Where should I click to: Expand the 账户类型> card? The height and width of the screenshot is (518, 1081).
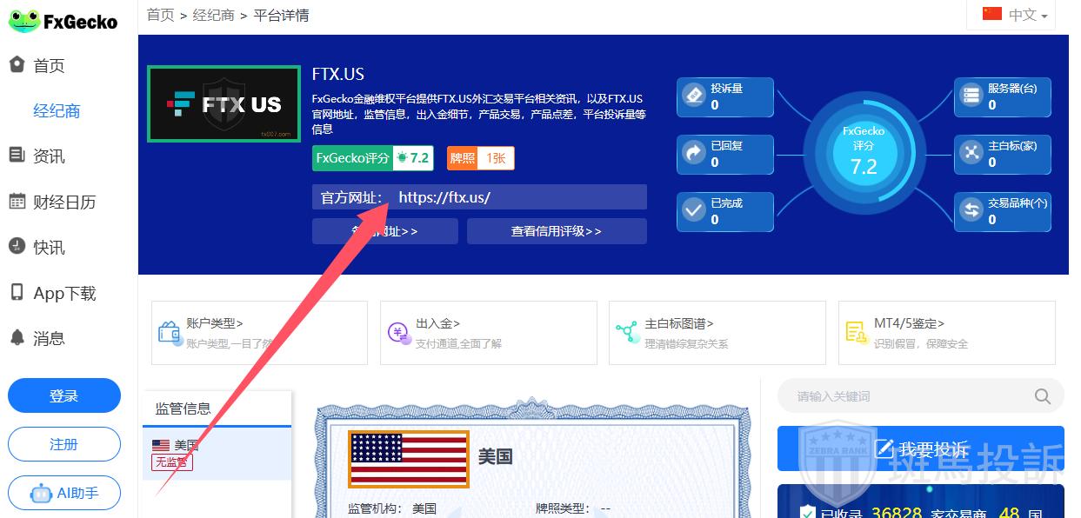(x=260, y=332)
